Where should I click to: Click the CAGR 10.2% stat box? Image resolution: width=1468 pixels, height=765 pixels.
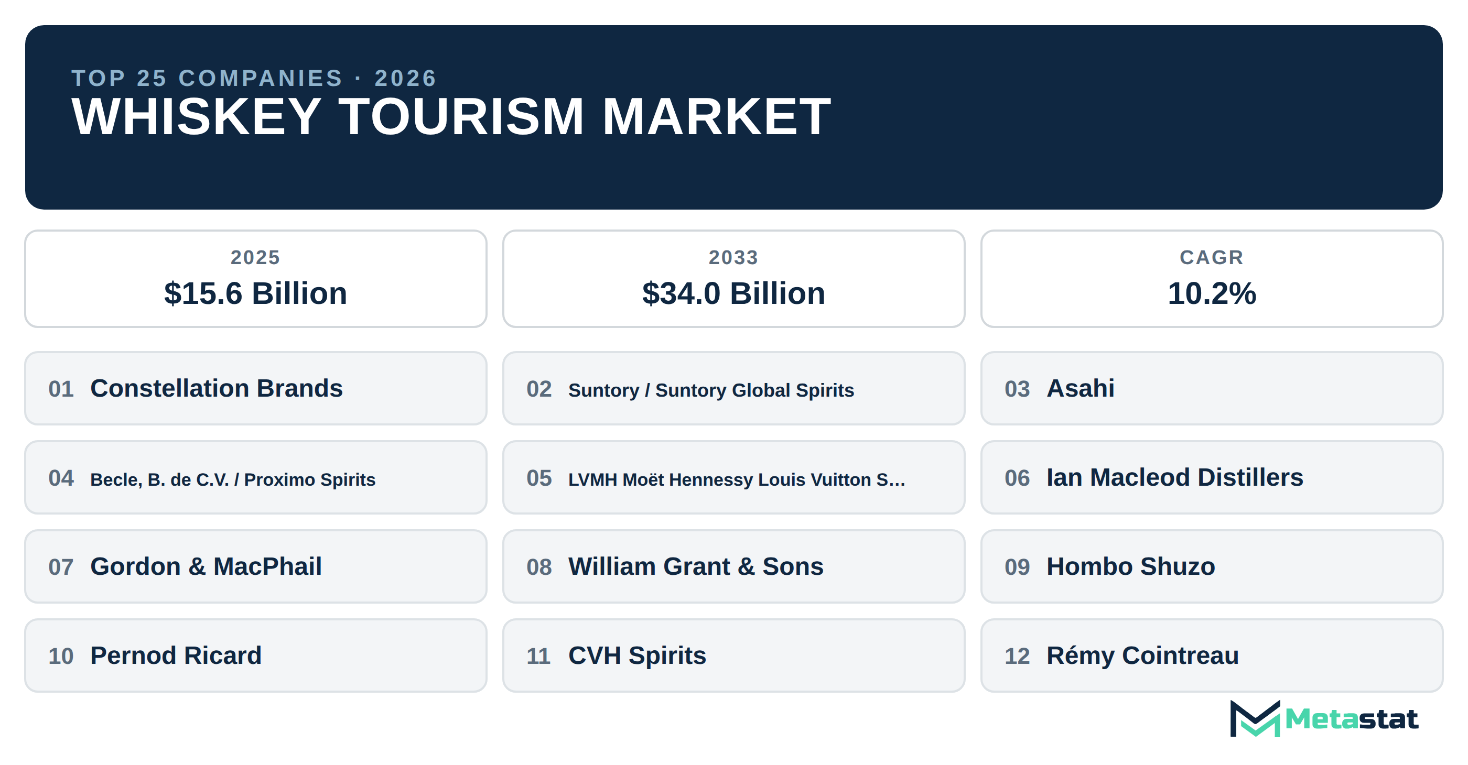[x=1212, y=279]
